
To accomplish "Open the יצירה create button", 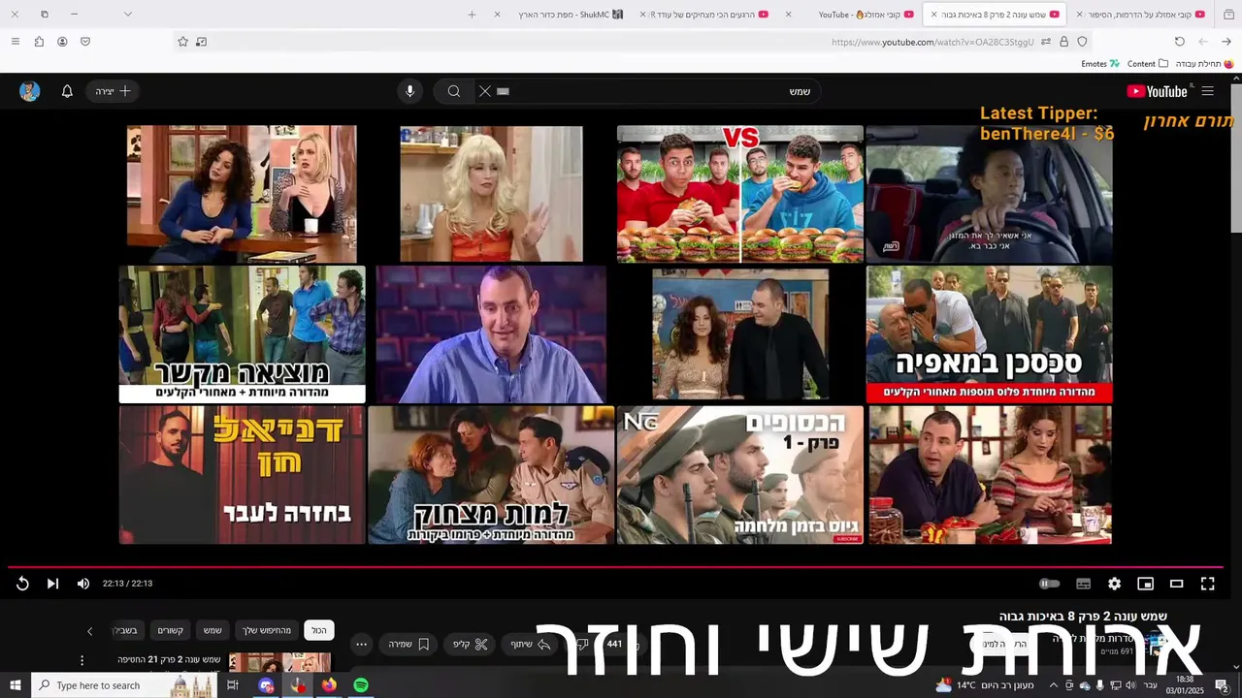I will click(114, 91).
